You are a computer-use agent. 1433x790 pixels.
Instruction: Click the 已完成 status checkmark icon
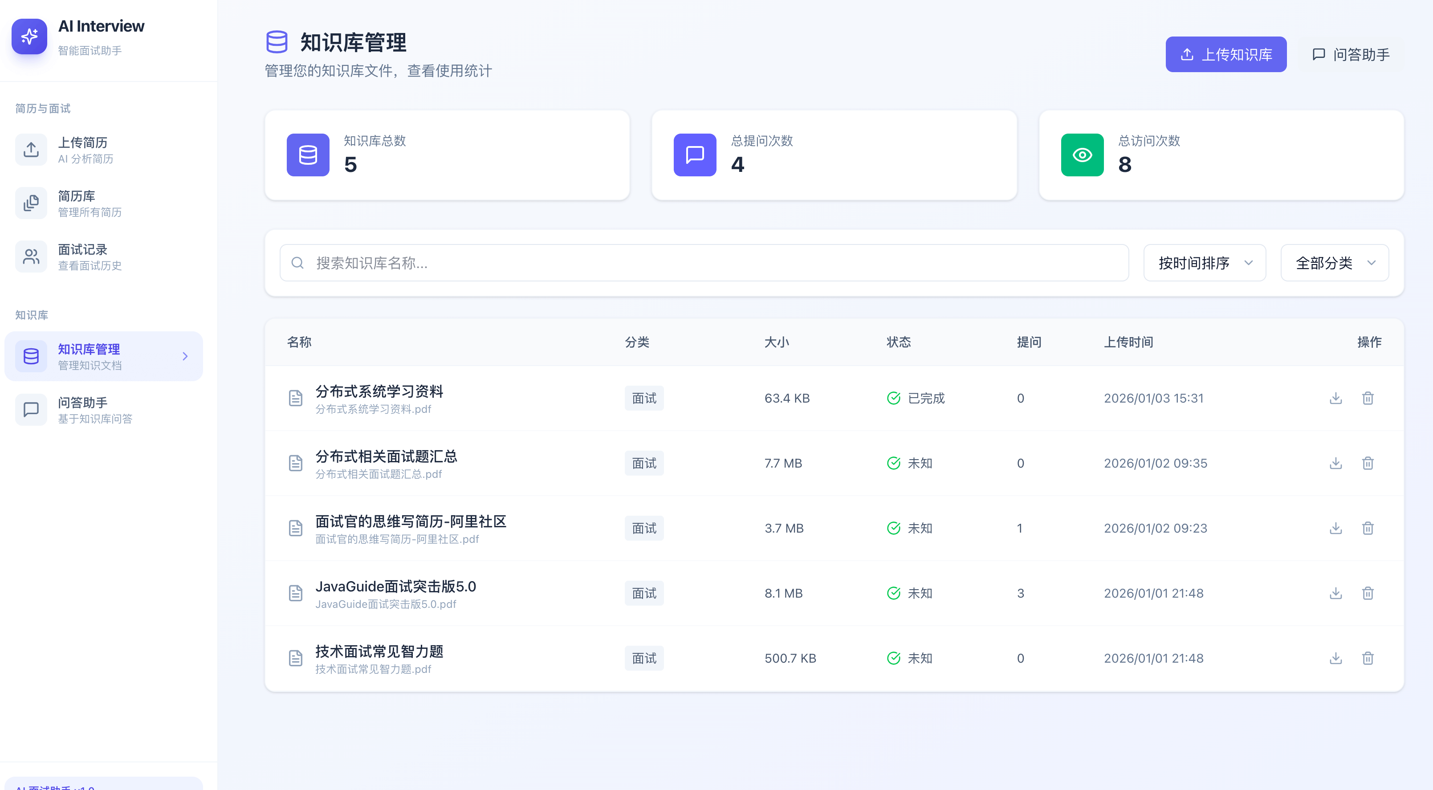[x=893, y=398]
